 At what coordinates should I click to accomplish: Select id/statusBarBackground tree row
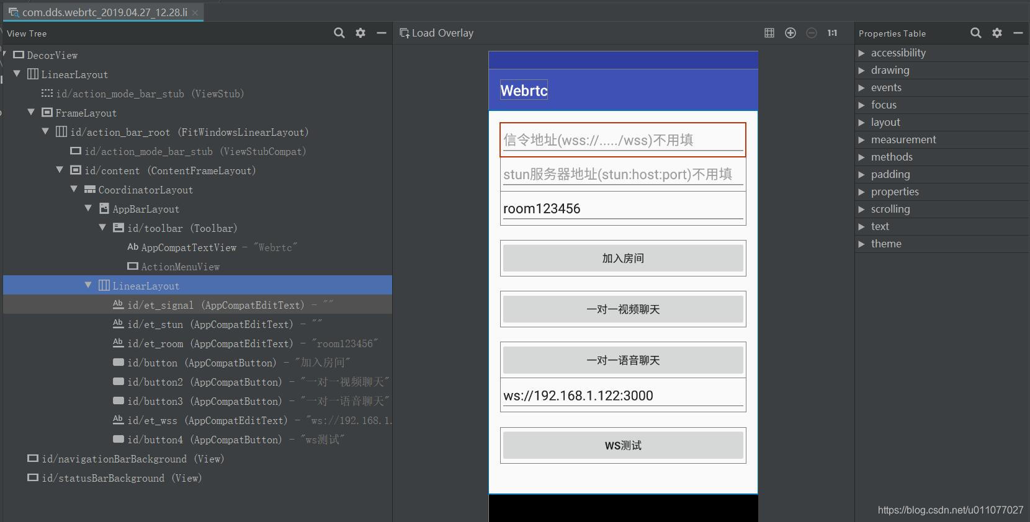click(x=197, y=478)
